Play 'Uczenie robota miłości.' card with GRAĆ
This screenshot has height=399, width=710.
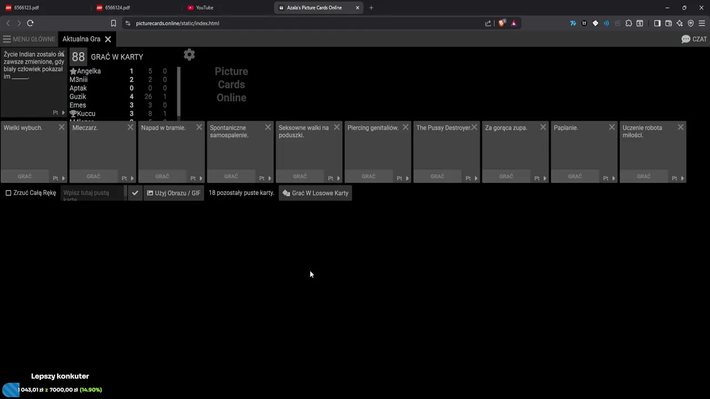[x=643, y=176]
